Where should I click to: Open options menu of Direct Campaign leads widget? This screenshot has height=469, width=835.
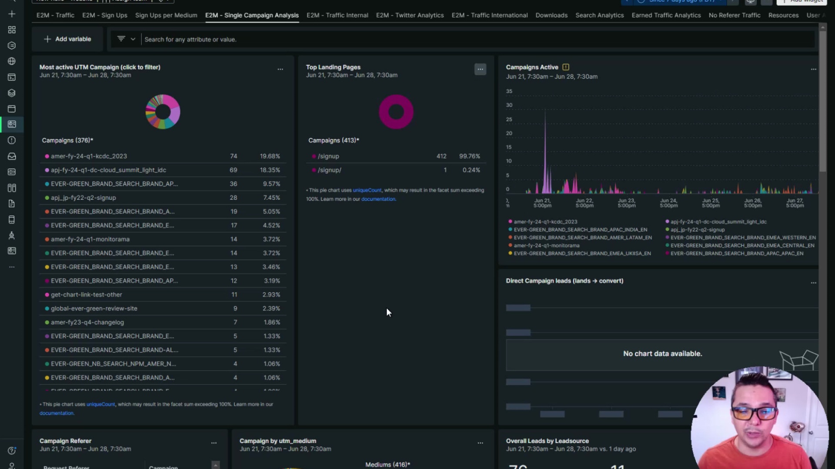pos(813,283)
